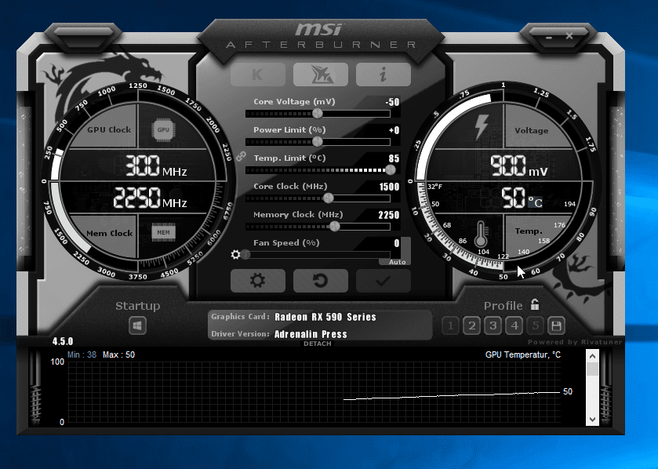This screenshot has width=658, height=469.
Task: Click the Memory Clock value 2250
Action: (x=389, y=215)
